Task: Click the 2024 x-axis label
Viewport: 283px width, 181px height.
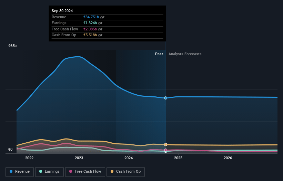Action: (x=129, y=158)
